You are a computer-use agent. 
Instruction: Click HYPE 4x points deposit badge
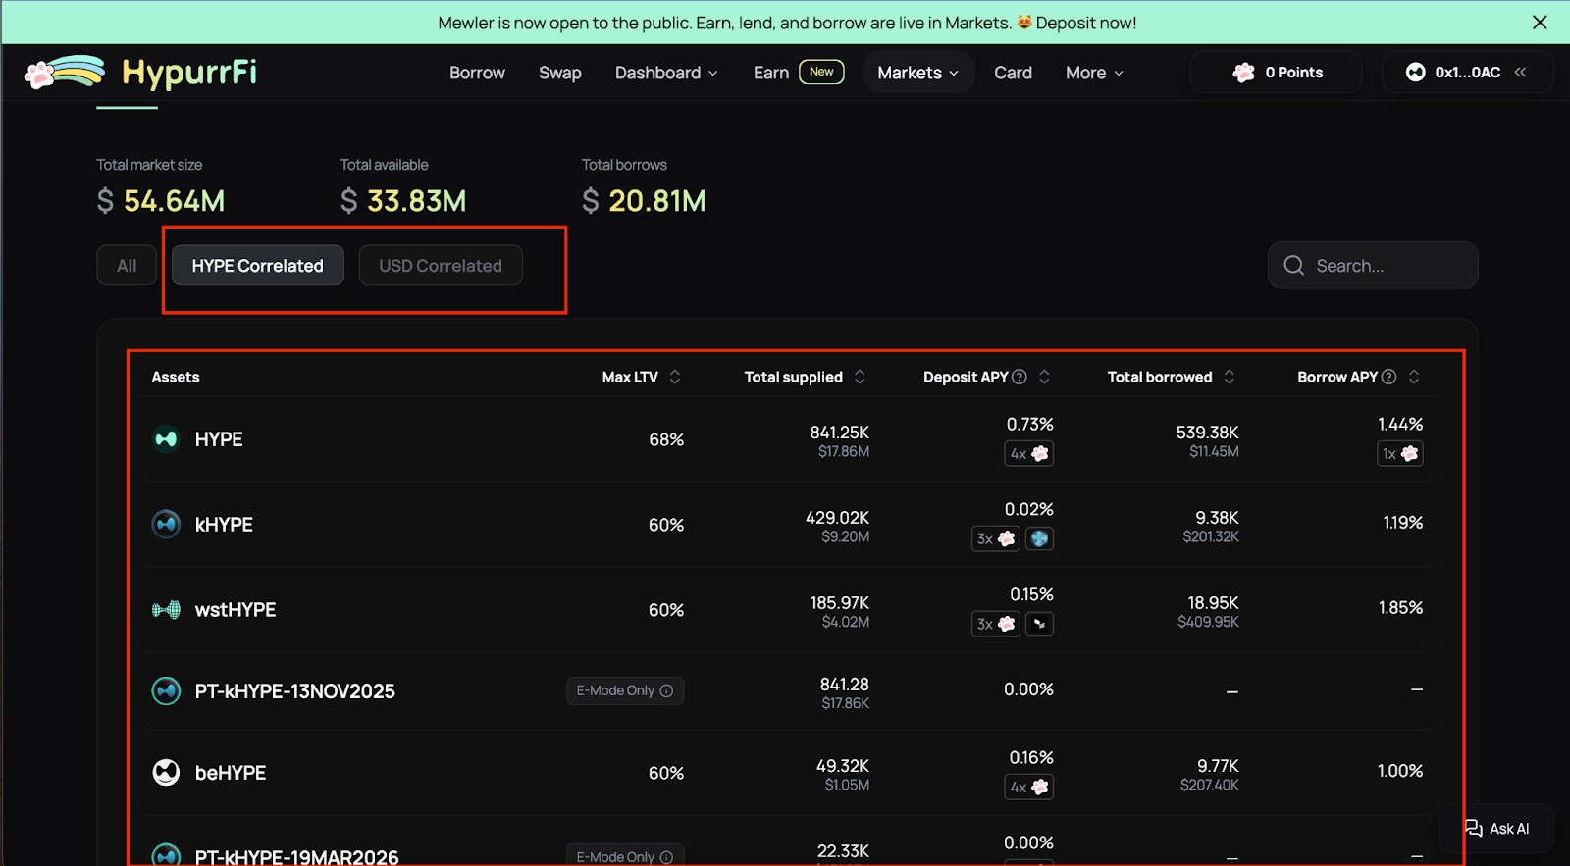(x=1029, y=453)
